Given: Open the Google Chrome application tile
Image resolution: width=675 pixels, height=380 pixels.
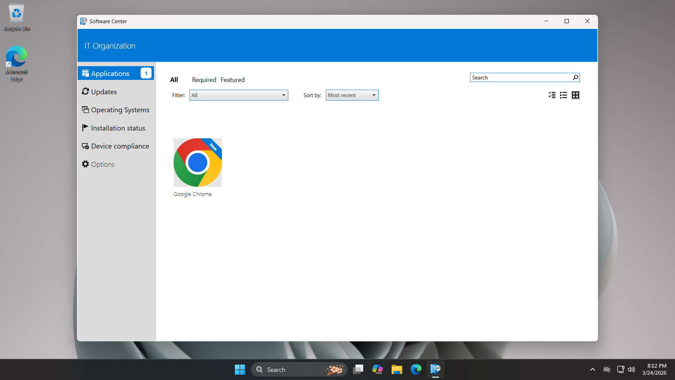Looking at the screenshot, I should (198, 163).
